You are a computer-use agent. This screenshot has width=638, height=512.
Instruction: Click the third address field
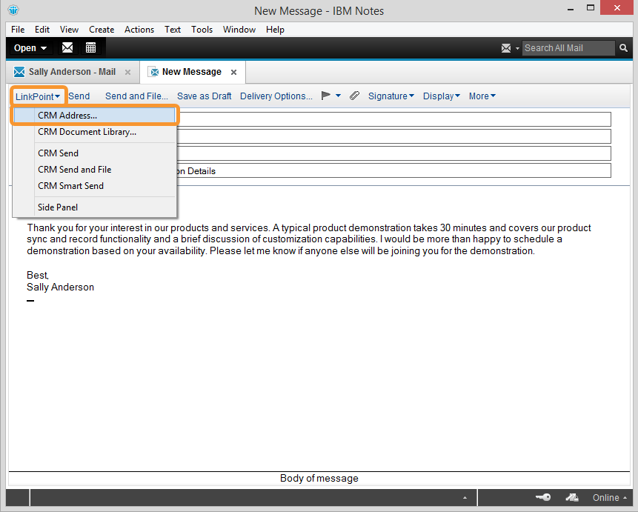(x=393, y=153)
